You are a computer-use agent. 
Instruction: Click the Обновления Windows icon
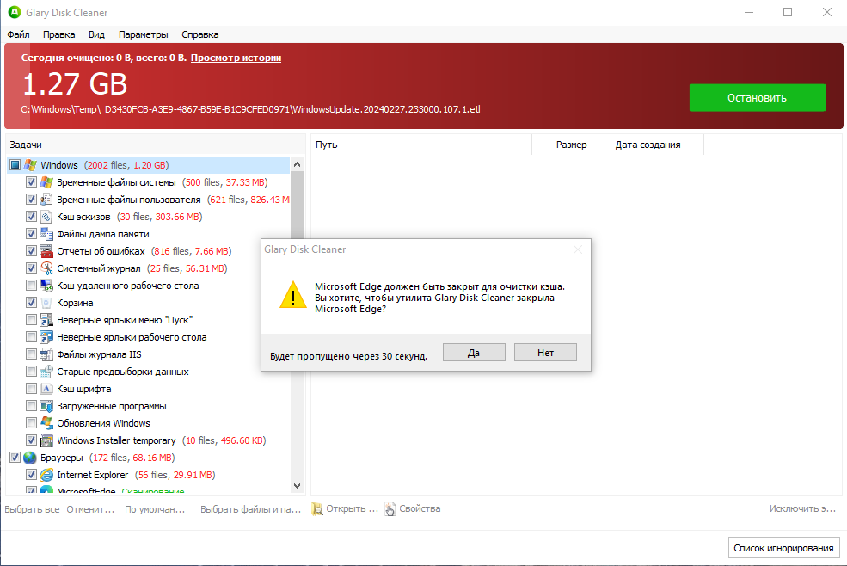click(46, 422)
